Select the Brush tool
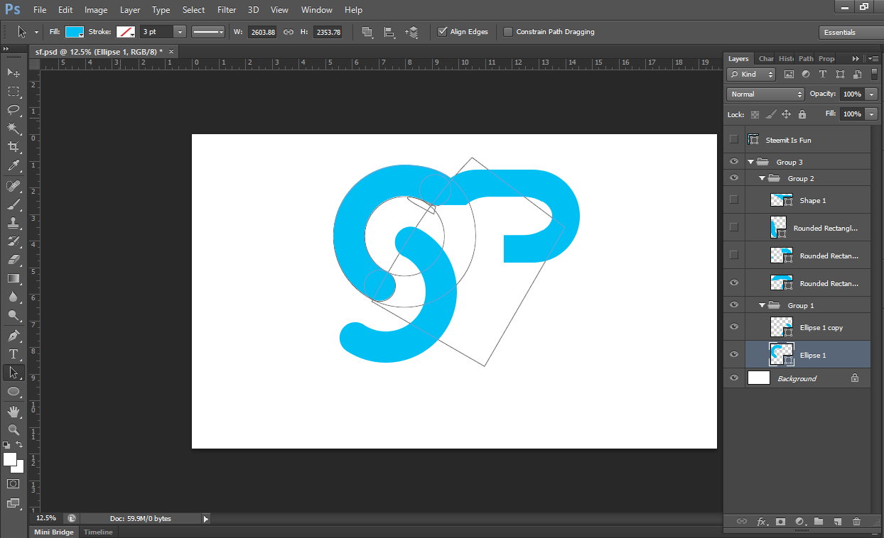 [x=14, y=204]
